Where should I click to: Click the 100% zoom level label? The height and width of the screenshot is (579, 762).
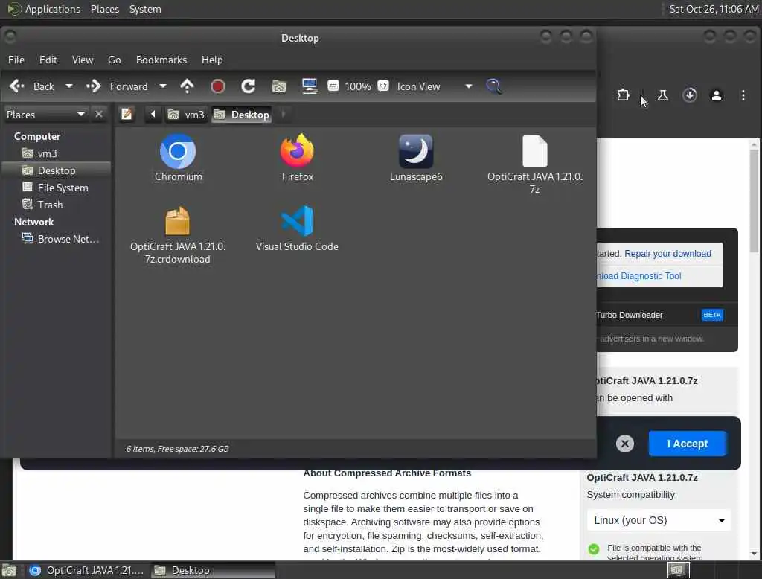[358, 86]
